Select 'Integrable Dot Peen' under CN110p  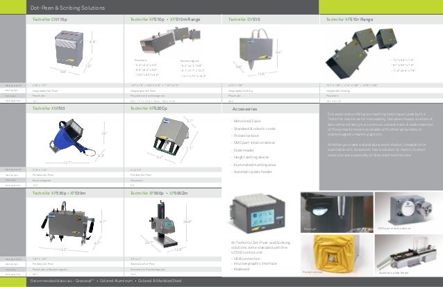pyautogui.click(x=45, y=91)
